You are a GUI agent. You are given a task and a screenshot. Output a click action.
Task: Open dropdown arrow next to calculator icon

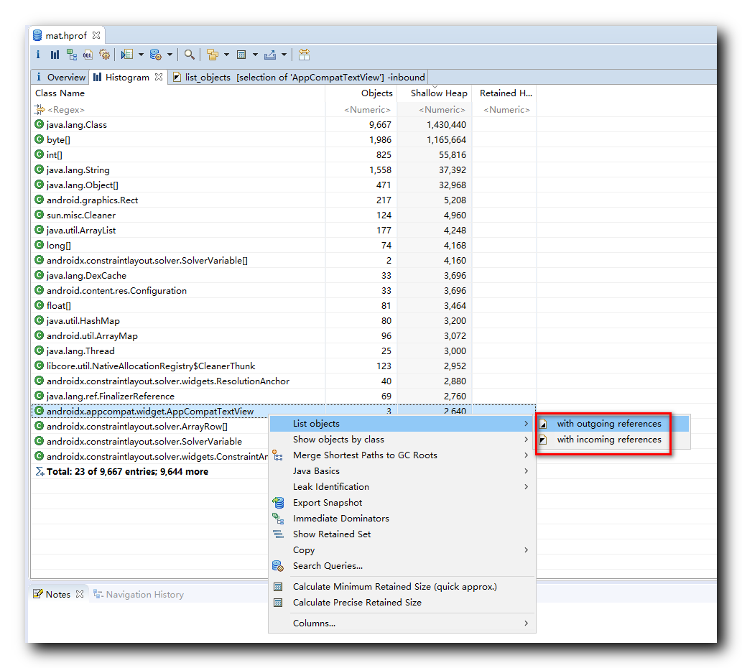click(255, 55)
